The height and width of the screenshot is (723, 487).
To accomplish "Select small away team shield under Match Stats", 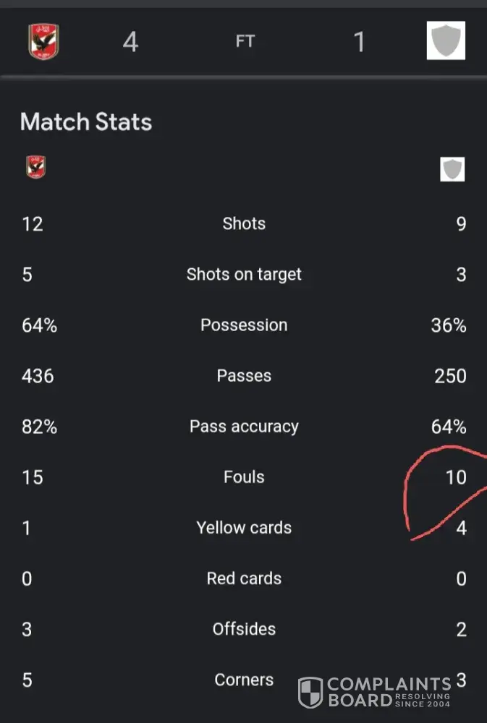I will pyautogui.click(x=452, y=169).
